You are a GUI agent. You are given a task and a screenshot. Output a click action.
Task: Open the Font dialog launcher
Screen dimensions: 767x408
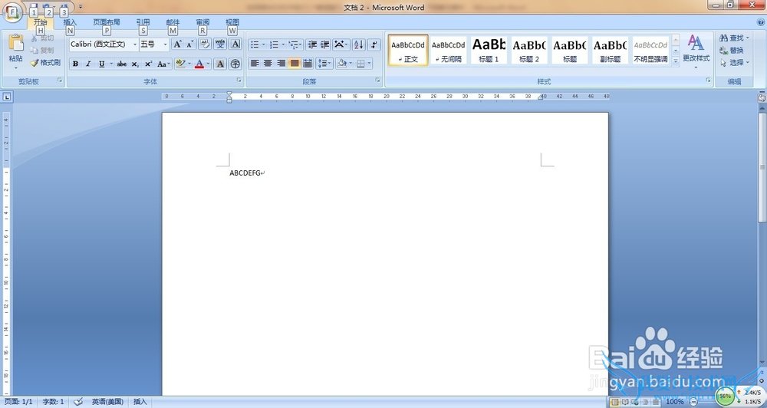click(x=239, y=81)
